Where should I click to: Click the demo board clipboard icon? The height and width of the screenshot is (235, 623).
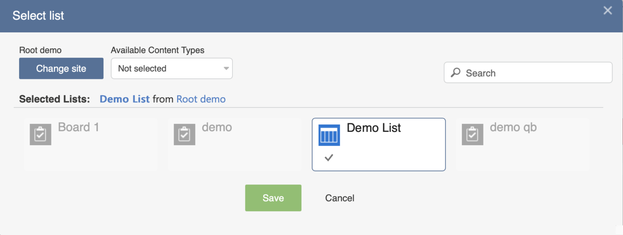[185, 135]
